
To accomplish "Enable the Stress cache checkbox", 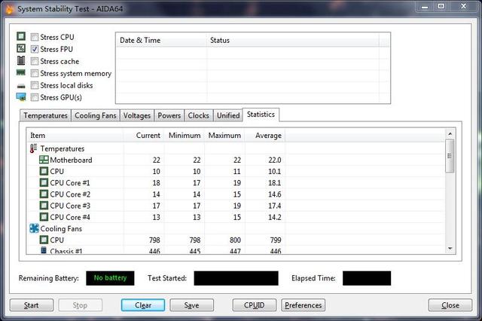I will tap(35, 61).
